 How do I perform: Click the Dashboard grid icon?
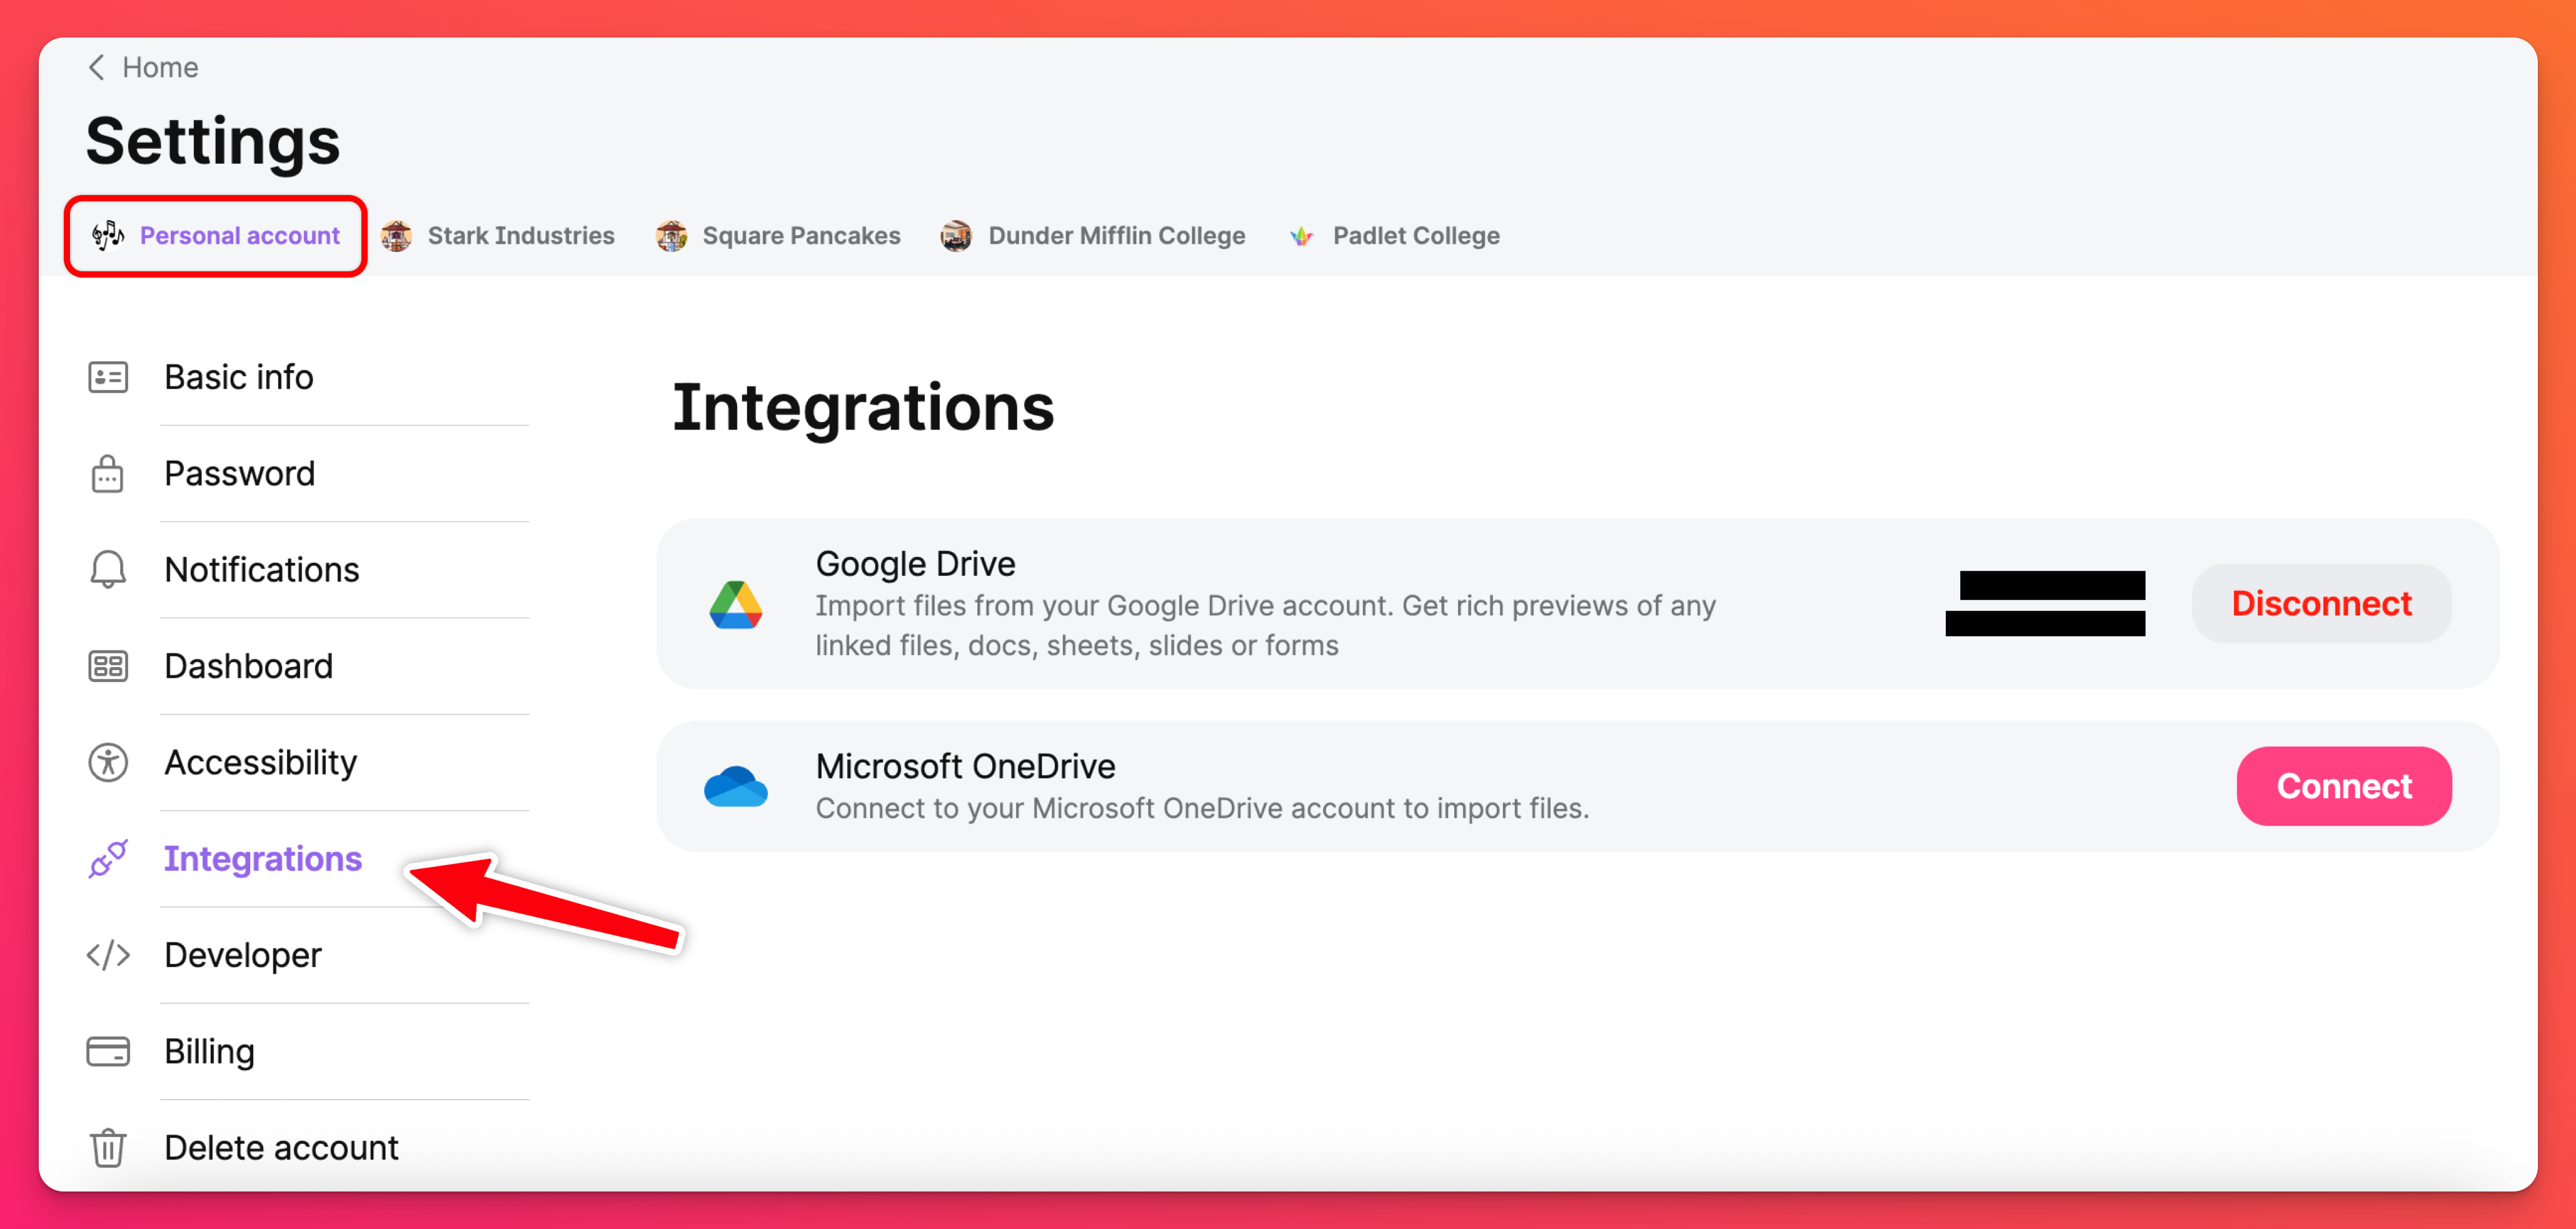pos(107,666)
